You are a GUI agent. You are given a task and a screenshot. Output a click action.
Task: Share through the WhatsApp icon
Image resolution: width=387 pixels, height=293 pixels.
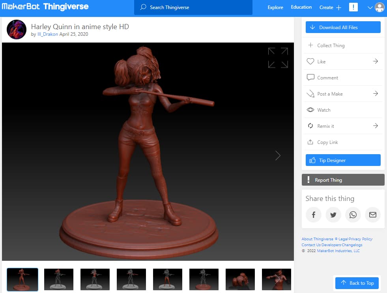353,215
